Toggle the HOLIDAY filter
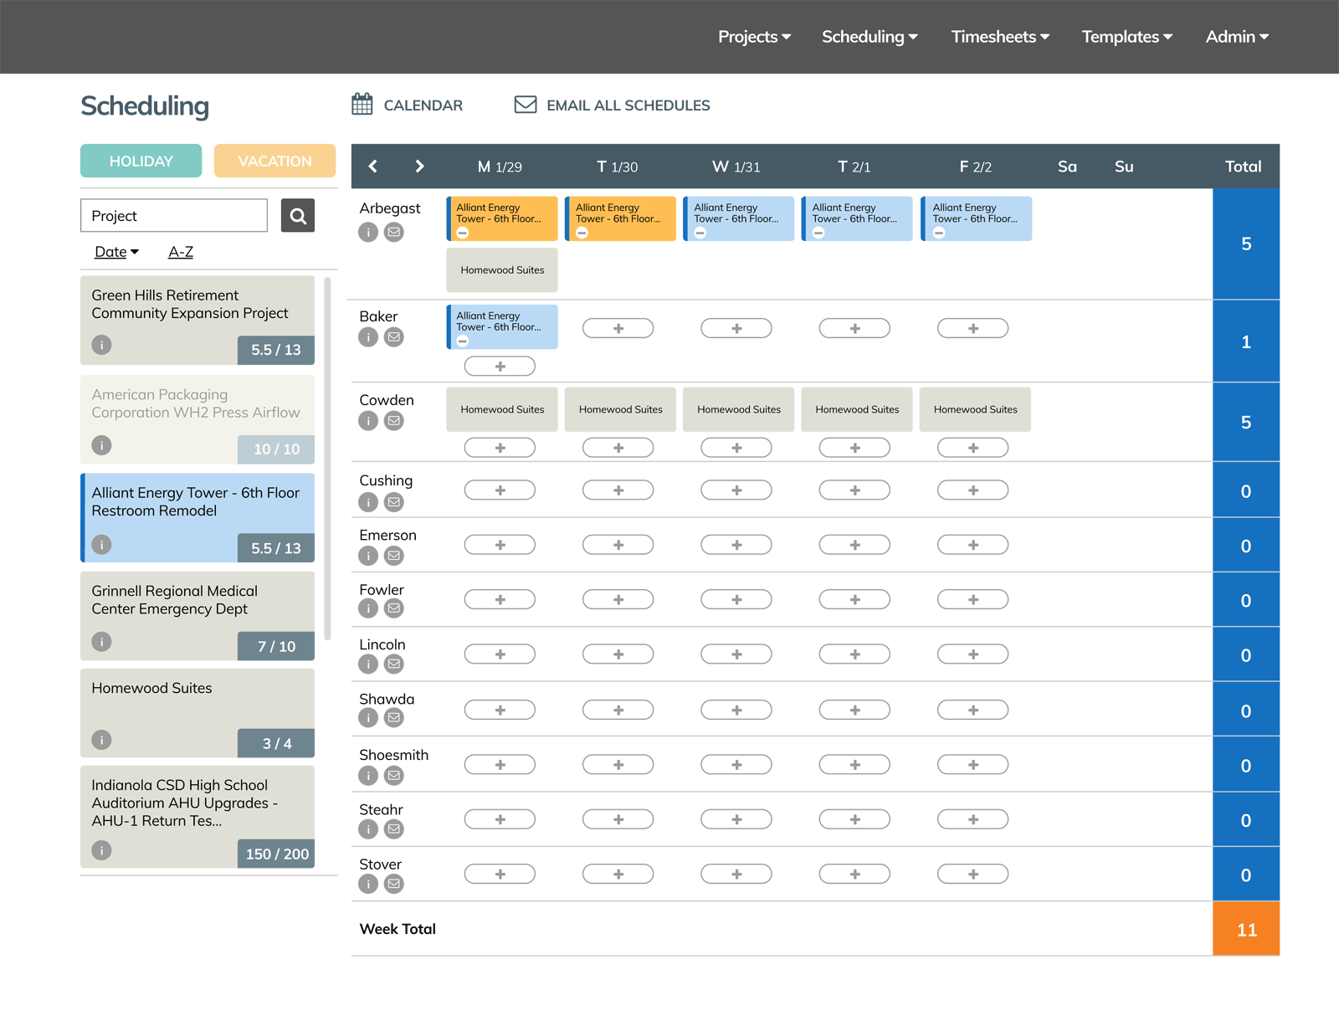 [141, 161]
